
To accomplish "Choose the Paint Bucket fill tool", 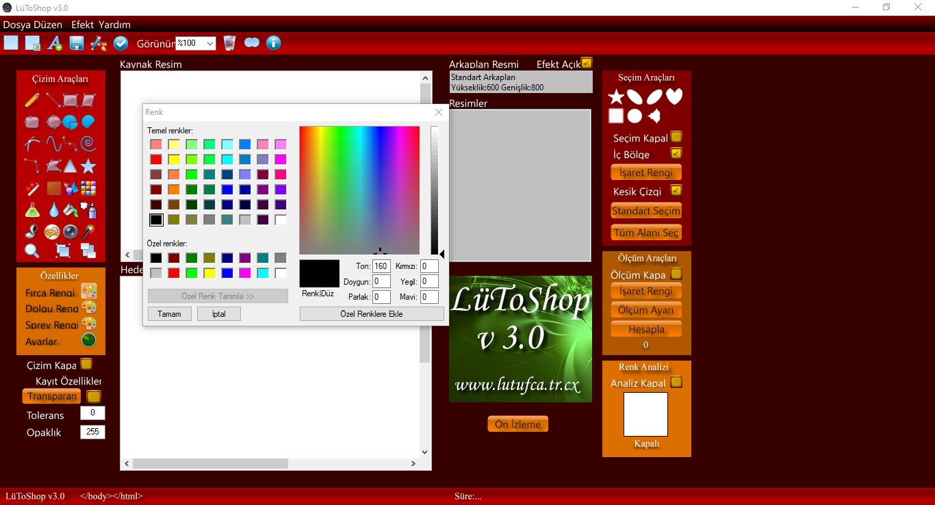I will tap(71, 209).
